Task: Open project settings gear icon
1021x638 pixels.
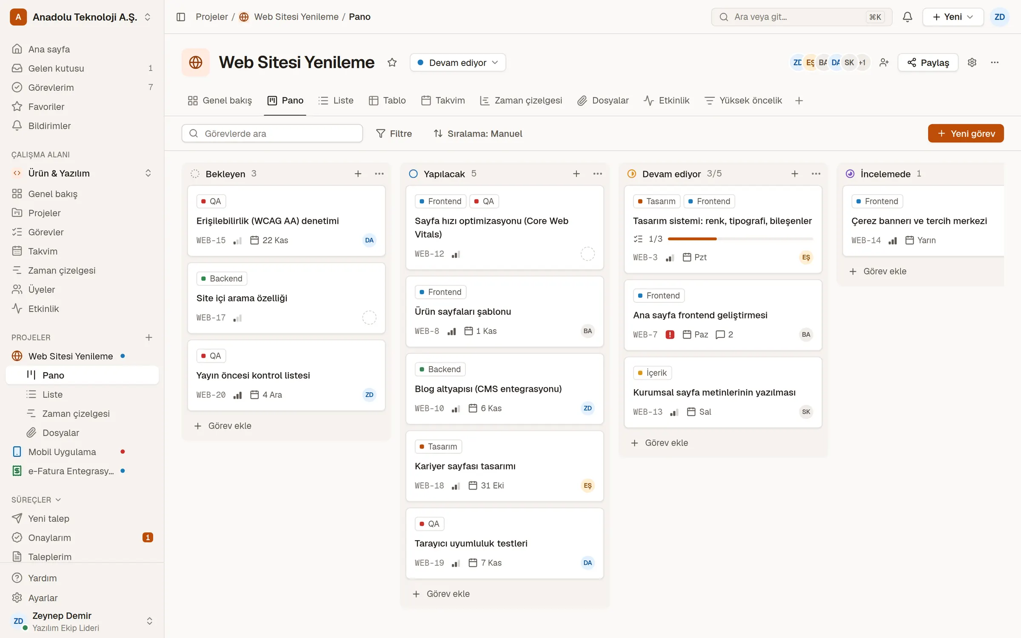Action: [972, 63]
